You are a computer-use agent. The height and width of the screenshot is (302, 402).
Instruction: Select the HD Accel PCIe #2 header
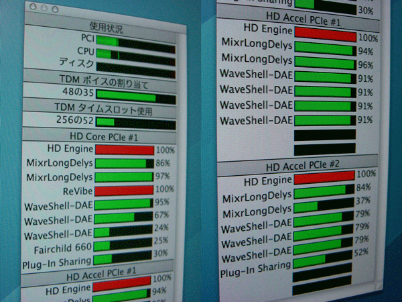pyautogui.click(x=303, y=166)
